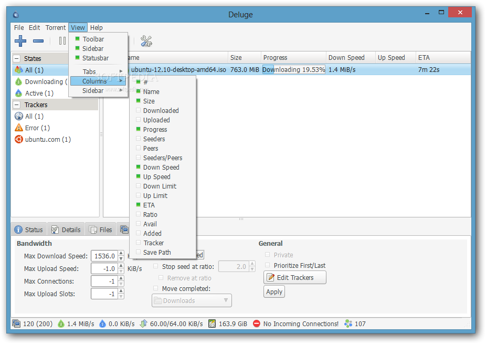Click the Apply button
The height and width of the screenshot is (344, 486).
point(274,292)
